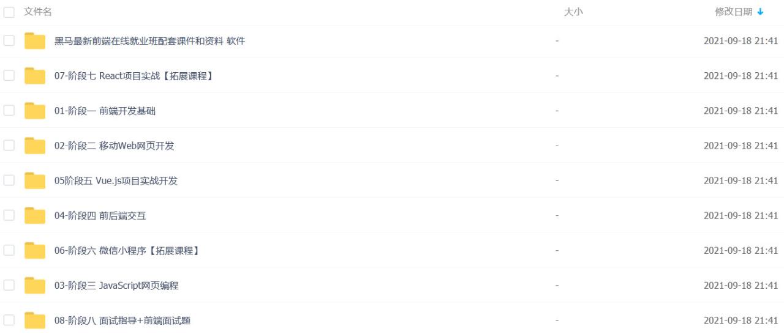Click the date of the 05阶段五 Vue.js row

point(741,180)
